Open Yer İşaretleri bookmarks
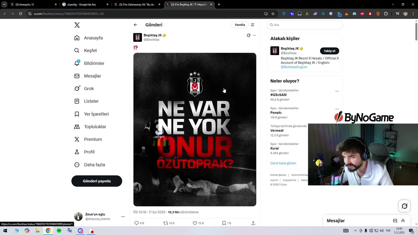The height and width of the screenshot is (235, 418). pos(91,114)
